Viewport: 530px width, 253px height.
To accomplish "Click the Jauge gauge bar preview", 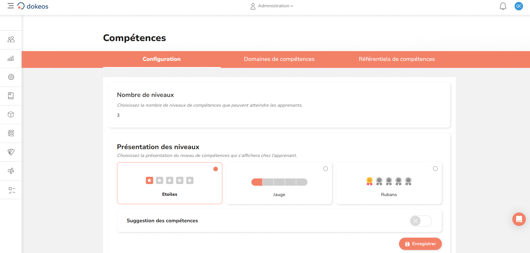I will pyautogui.click(x=279, y=182).
